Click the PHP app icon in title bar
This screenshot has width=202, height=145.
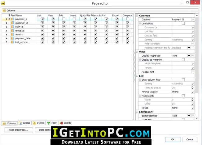(3, 3)
